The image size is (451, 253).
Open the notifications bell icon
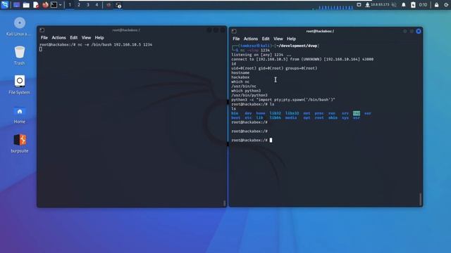[404, 5]
